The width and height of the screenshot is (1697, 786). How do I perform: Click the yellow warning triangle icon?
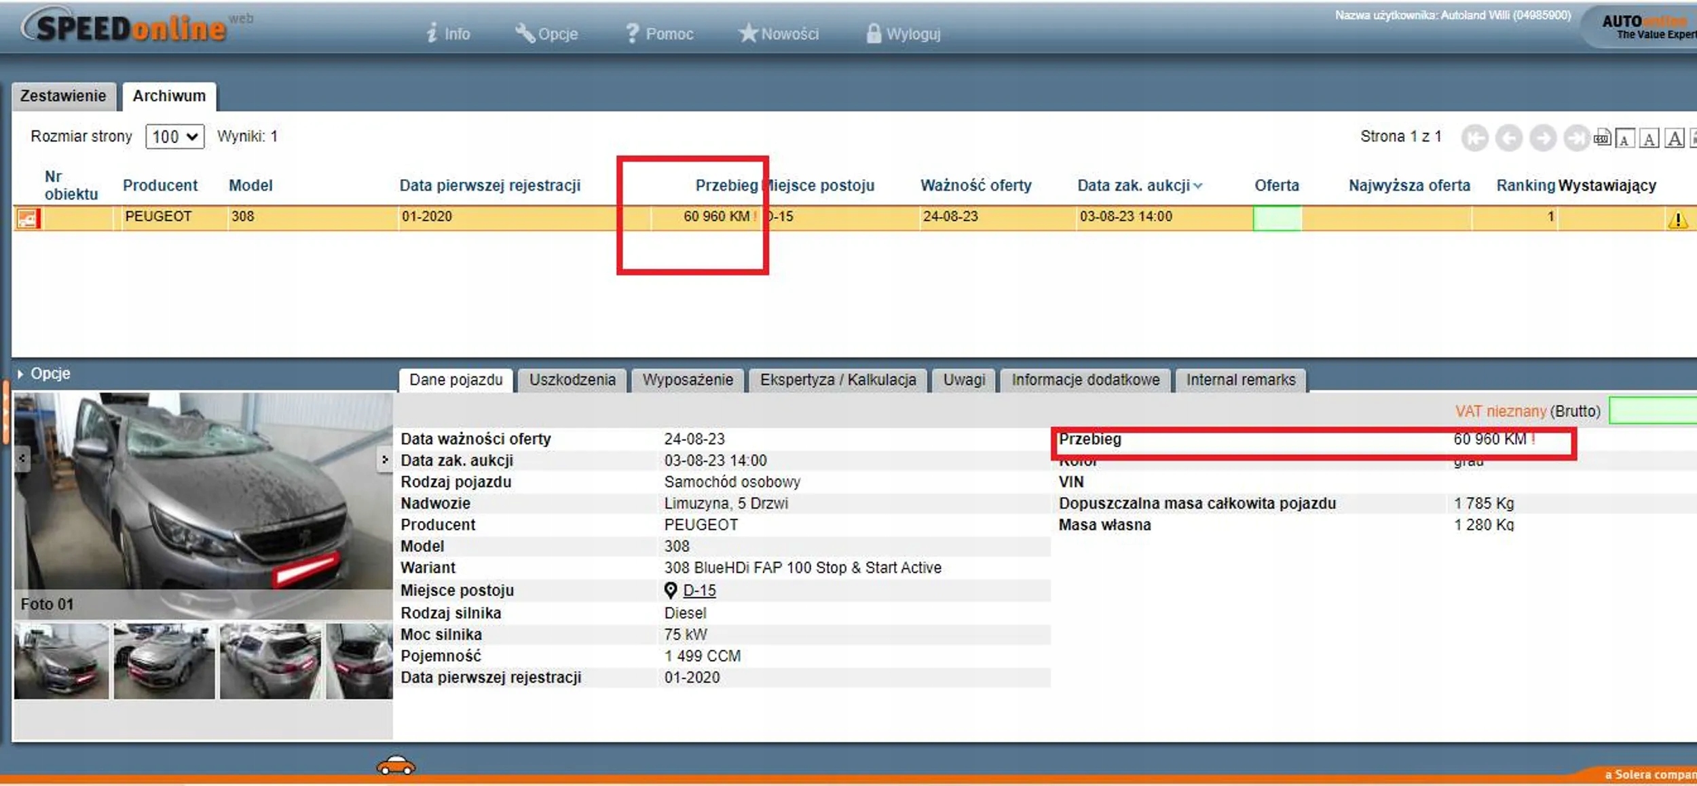tap(1677, 220)
